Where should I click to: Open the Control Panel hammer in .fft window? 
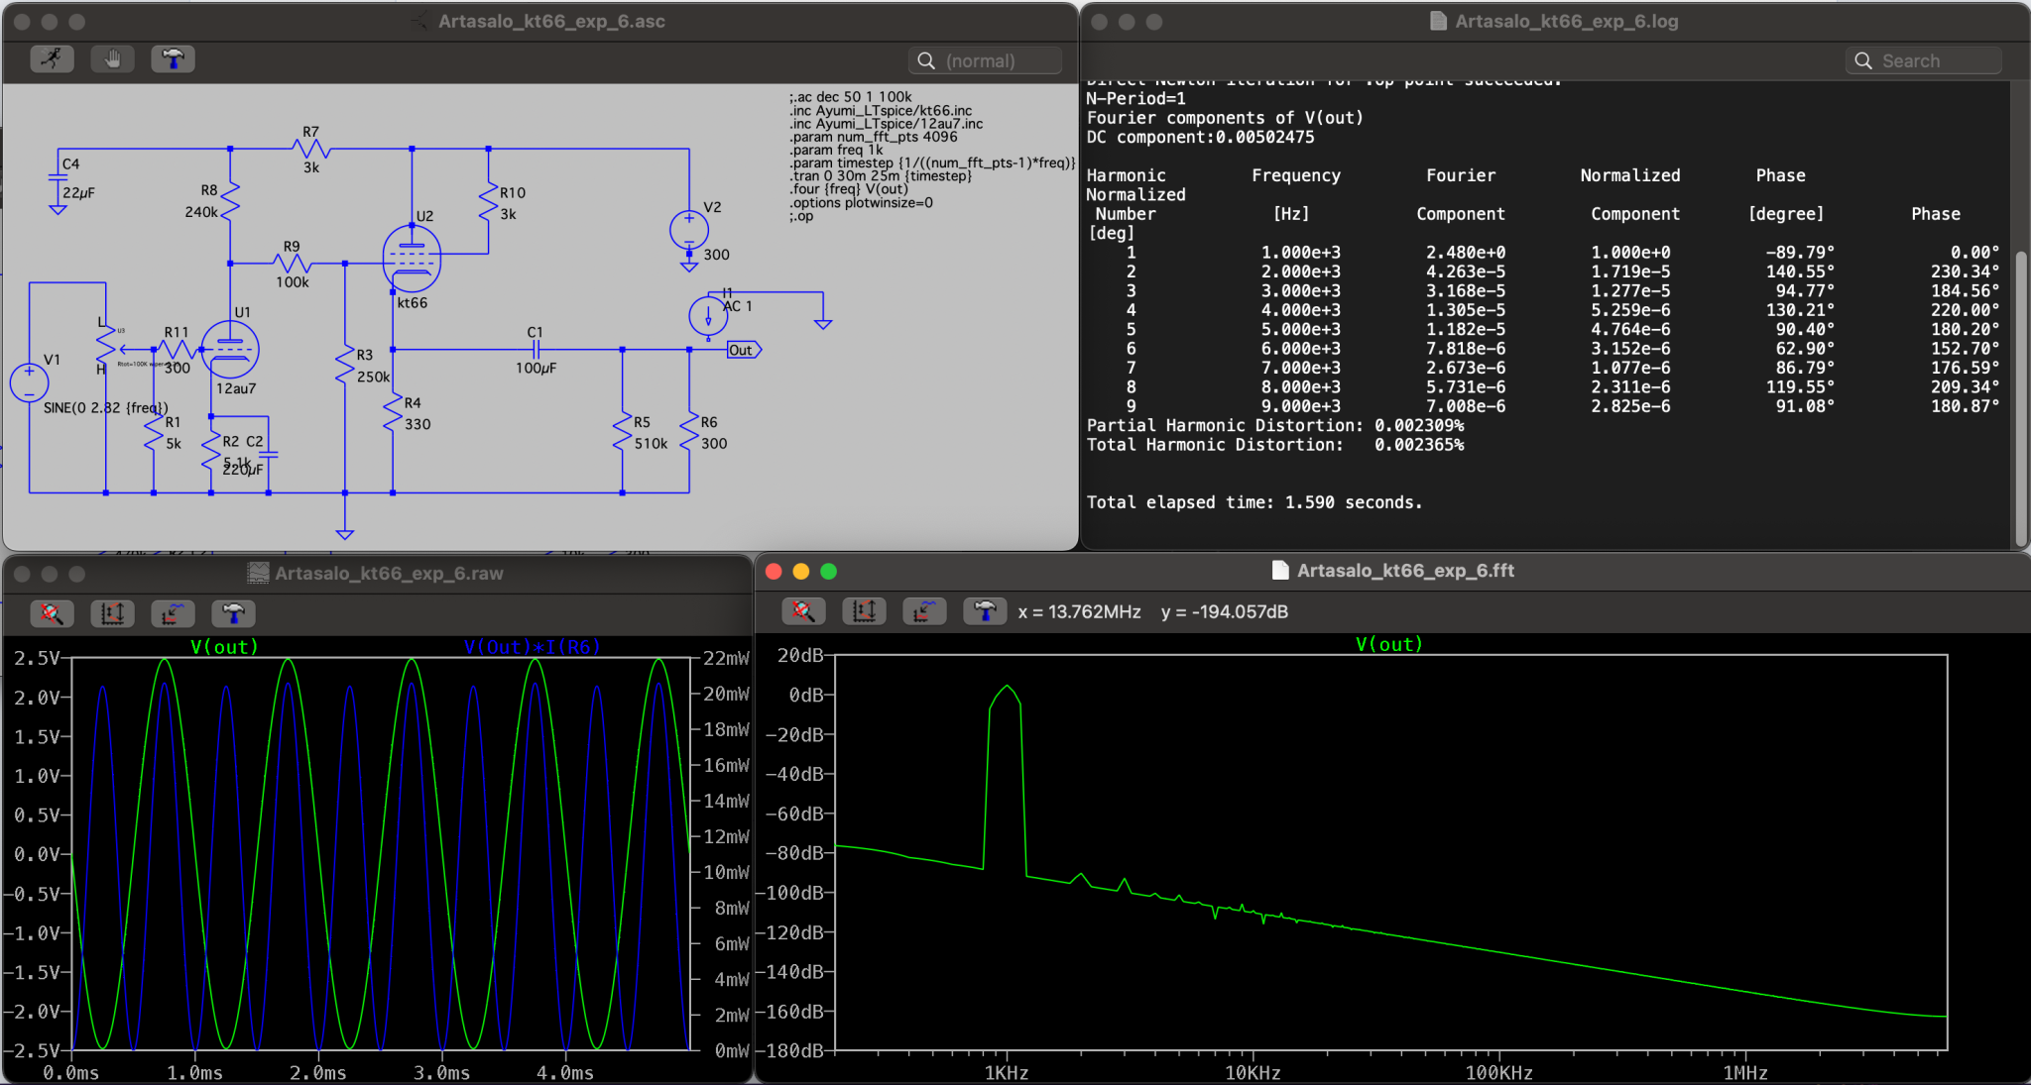(x=985, y=611)
